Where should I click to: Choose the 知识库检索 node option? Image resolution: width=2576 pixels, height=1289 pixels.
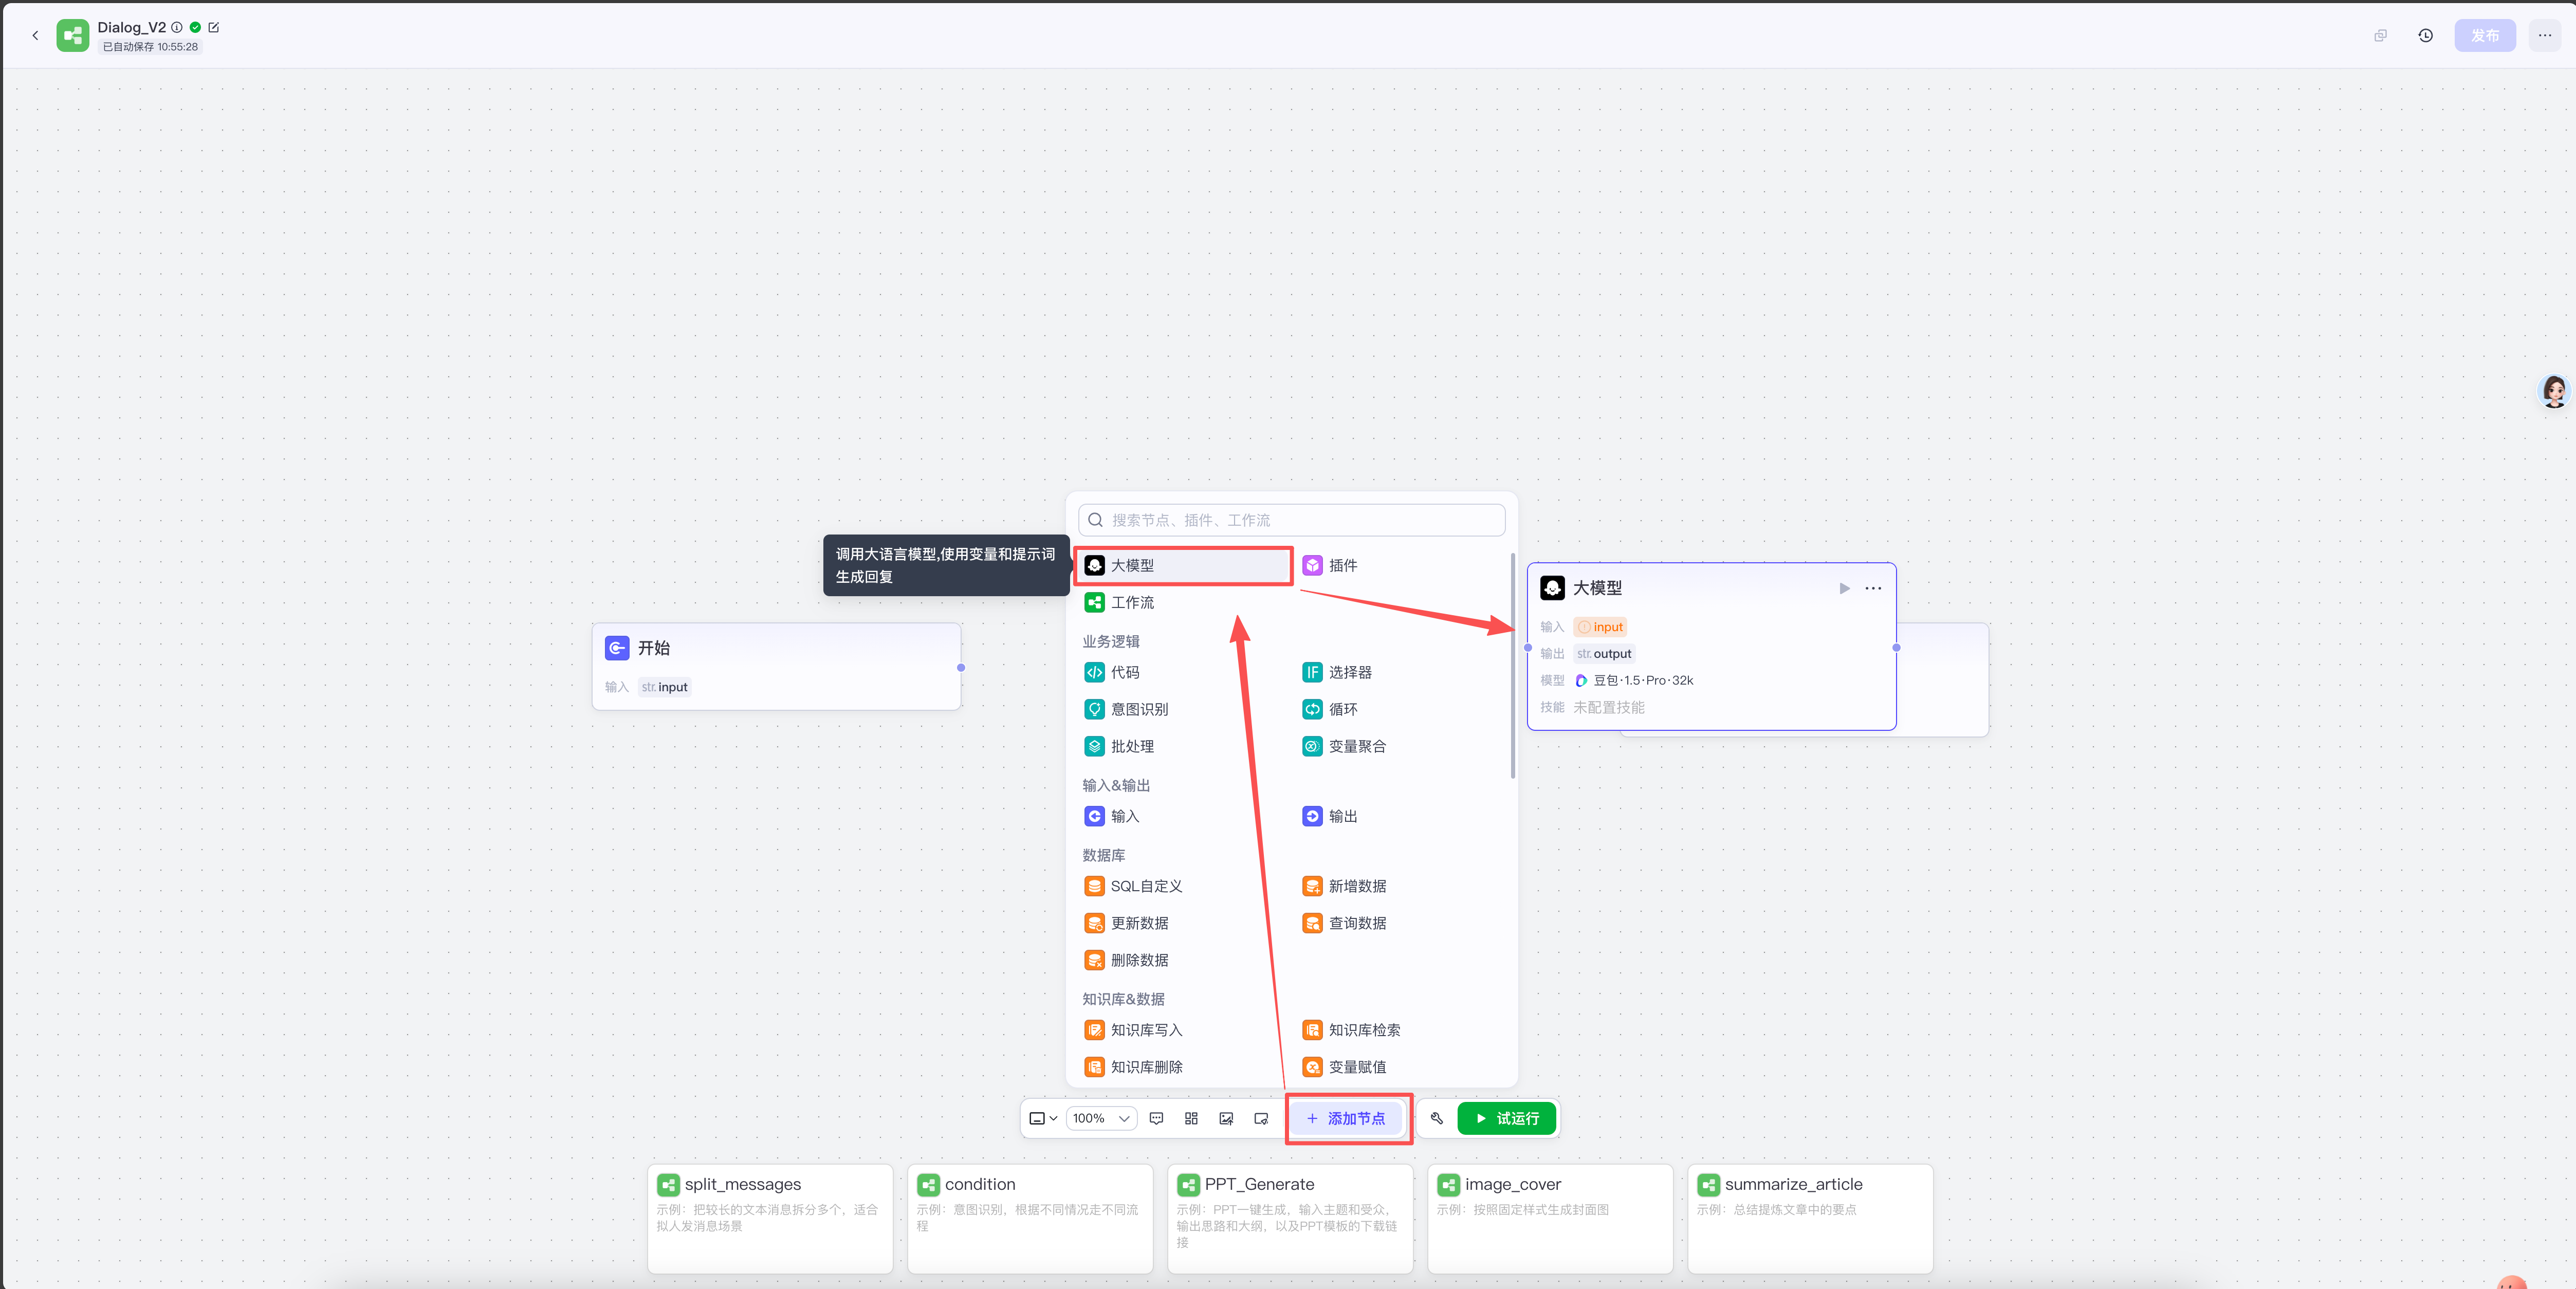coord(1363,1030)
